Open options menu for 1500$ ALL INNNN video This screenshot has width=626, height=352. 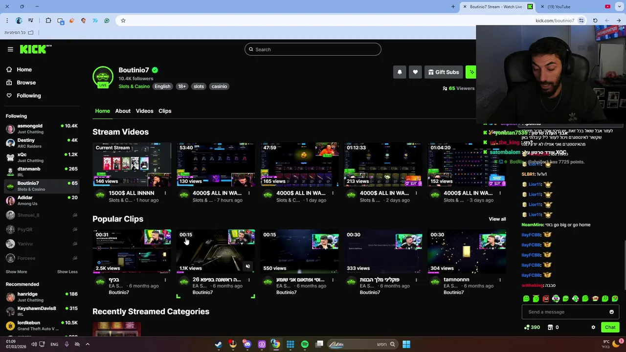165,193
